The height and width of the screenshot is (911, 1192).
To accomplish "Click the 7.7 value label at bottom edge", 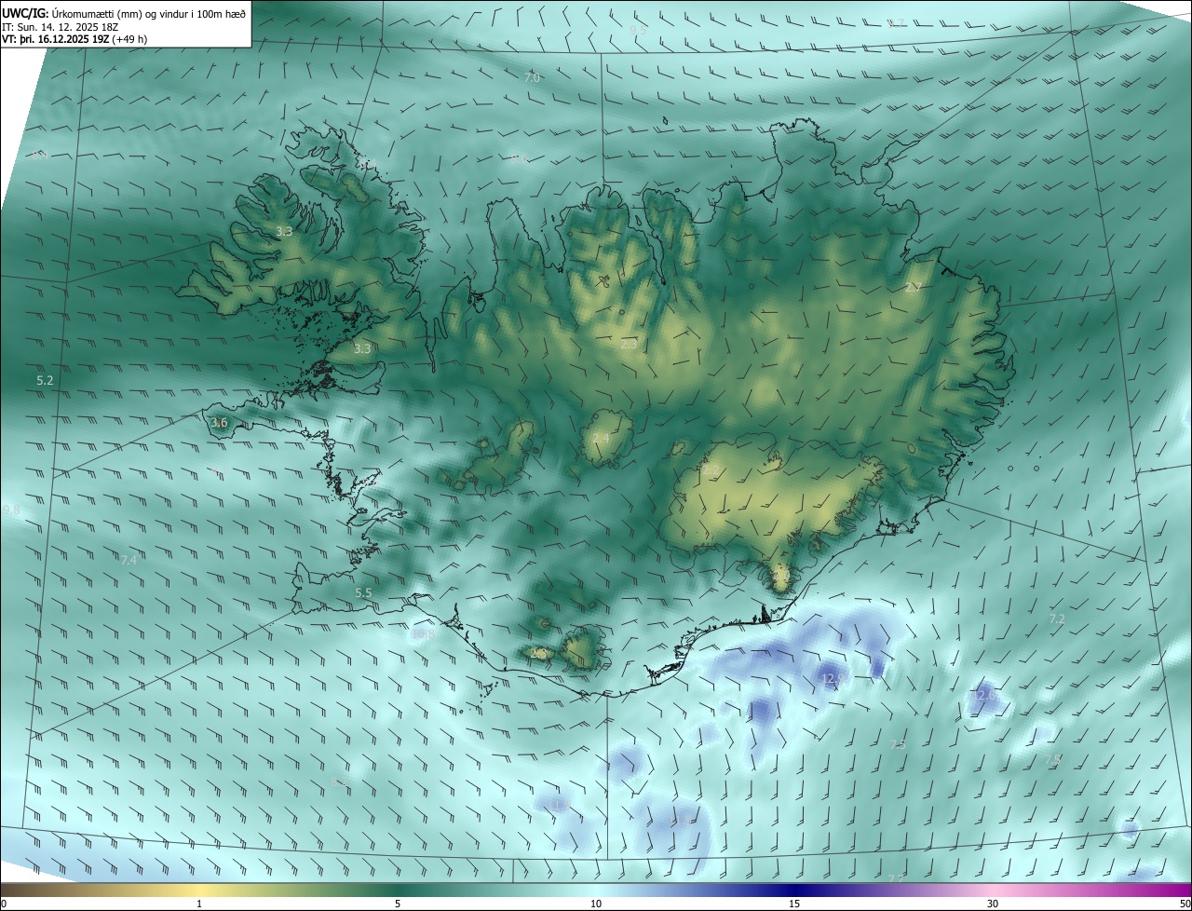I will (896, 878).
